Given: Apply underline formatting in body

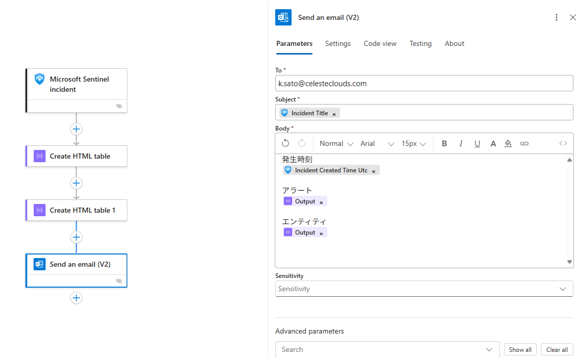Looking at the screenshot, I should [x=477, y=144].
